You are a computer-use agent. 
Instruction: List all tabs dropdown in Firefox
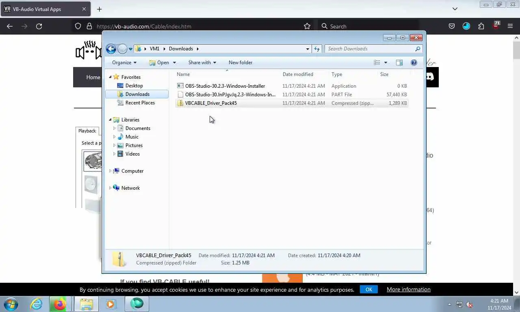(455, 9)
